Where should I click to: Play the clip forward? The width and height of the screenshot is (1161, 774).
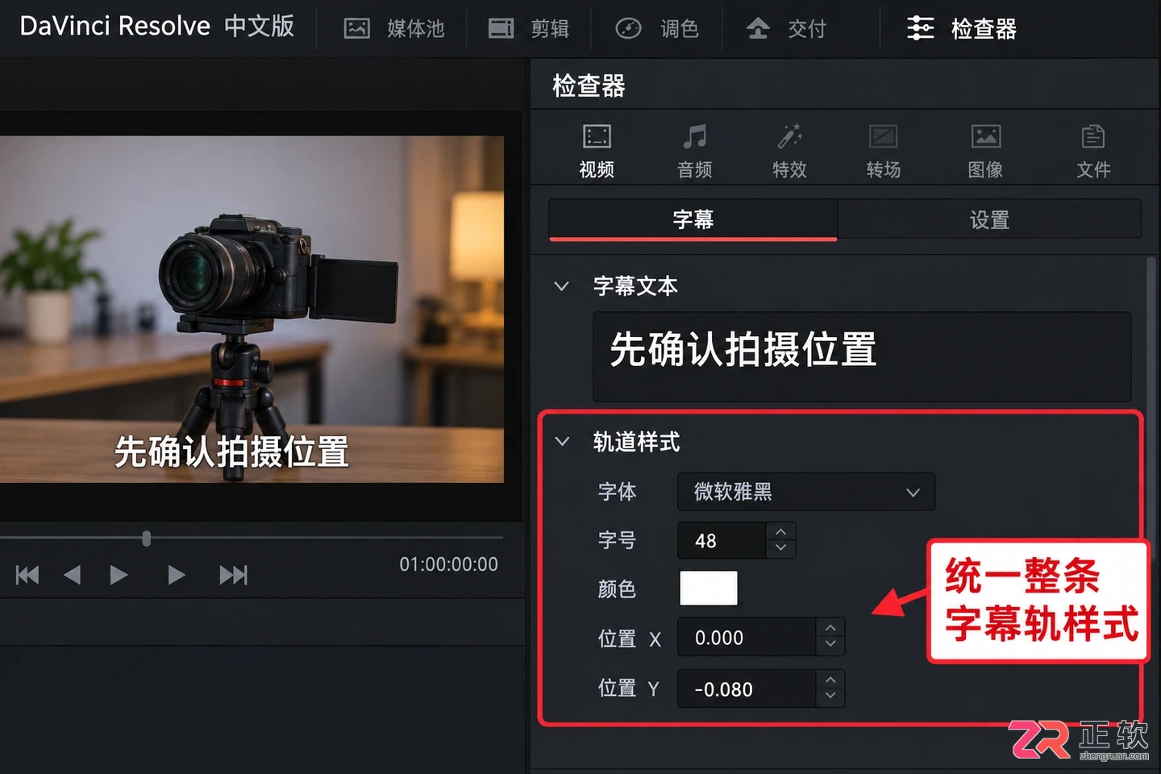(119, 575)
